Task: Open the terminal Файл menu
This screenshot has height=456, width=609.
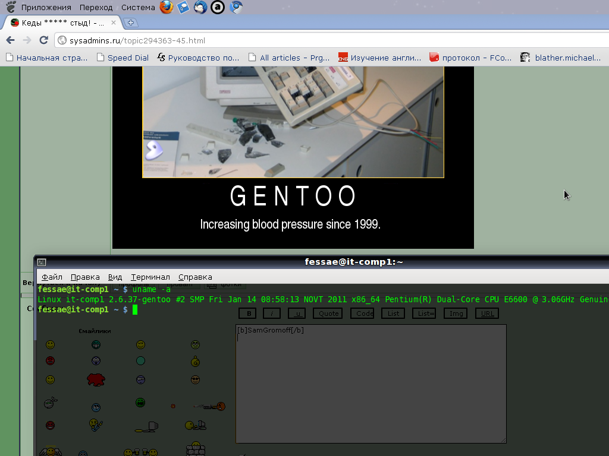Action: point(52,277)
